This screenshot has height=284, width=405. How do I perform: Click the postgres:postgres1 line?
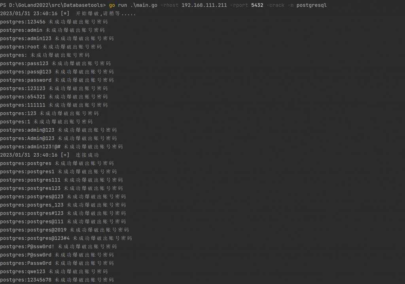(x=59, y=172)
